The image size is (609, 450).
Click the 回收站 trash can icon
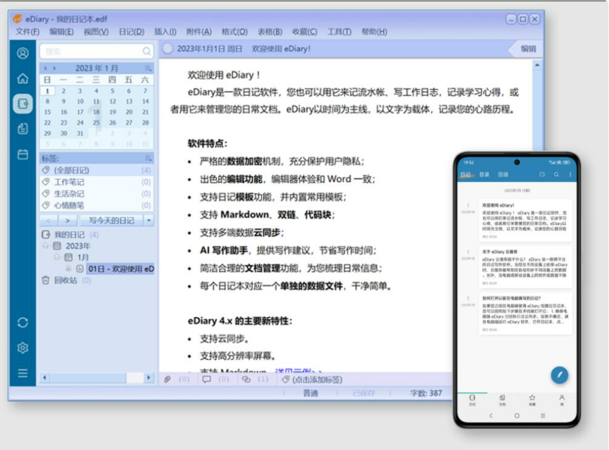[45, 280]
